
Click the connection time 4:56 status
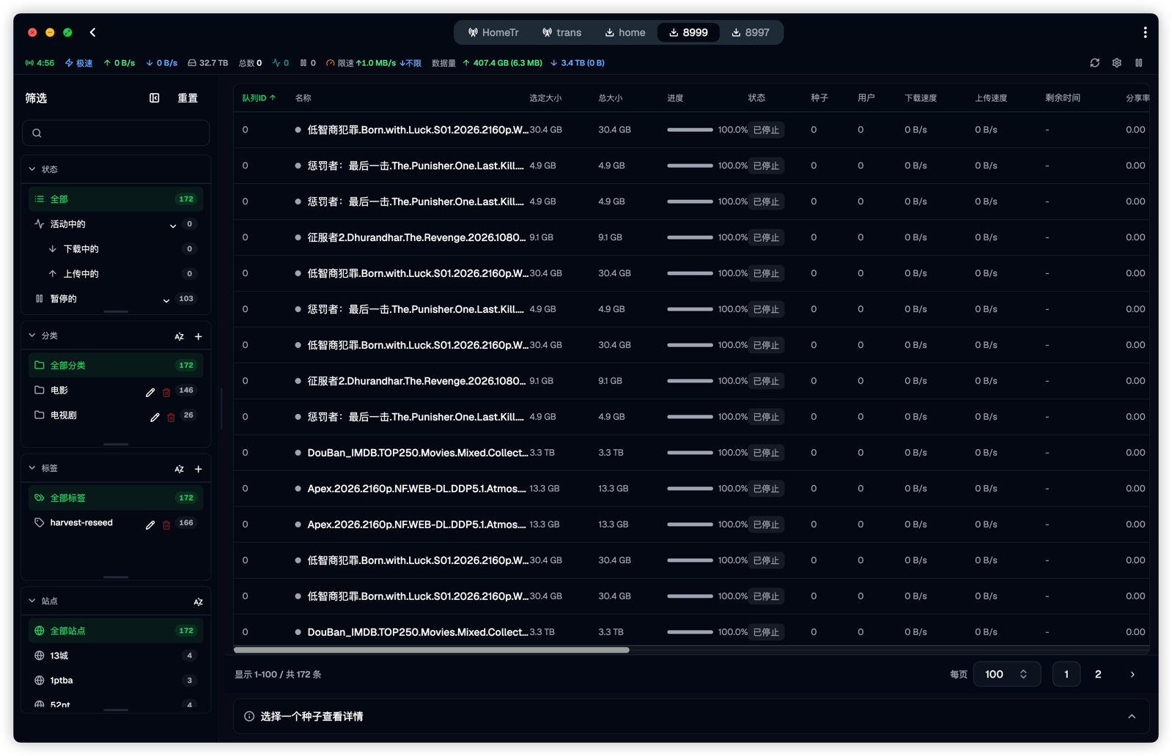pyautogui.click(x=40, y=63)
